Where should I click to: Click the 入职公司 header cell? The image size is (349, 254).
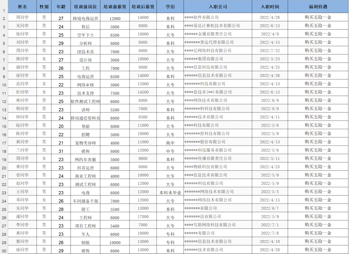coord(218,7)
